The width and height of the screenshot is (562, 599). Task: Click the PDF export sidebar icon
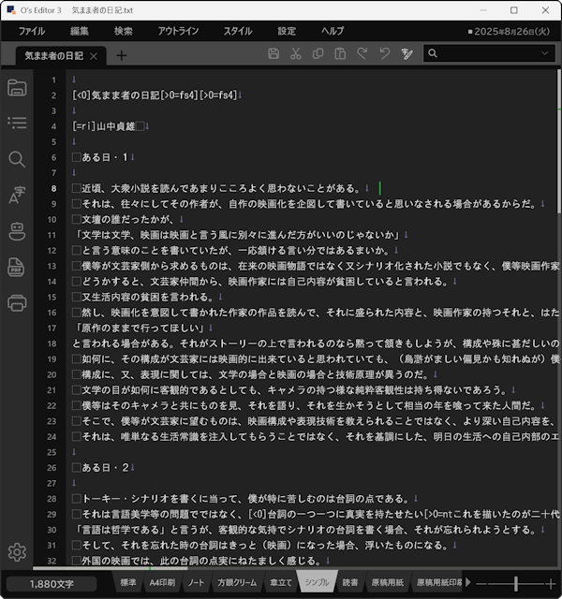17,267
